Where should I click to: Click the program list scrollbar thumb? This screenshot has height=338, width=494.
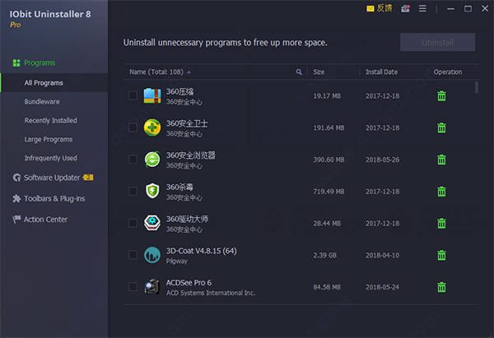[477, 87]
